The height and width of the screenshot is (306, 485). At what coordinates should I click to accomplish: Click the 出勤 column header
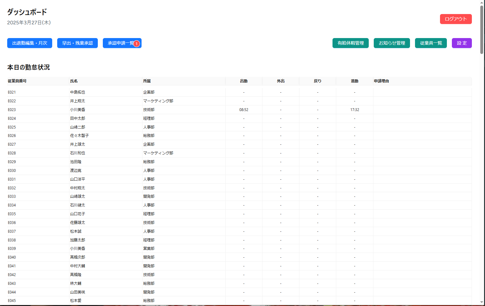pos(244,81)
